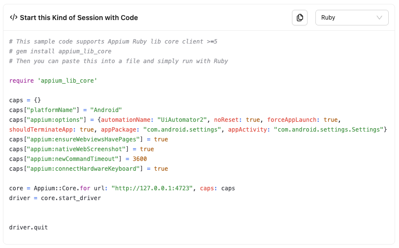
Task: Click the ensureWebviewsHavePages capability line
Action: tap(89, 139)
